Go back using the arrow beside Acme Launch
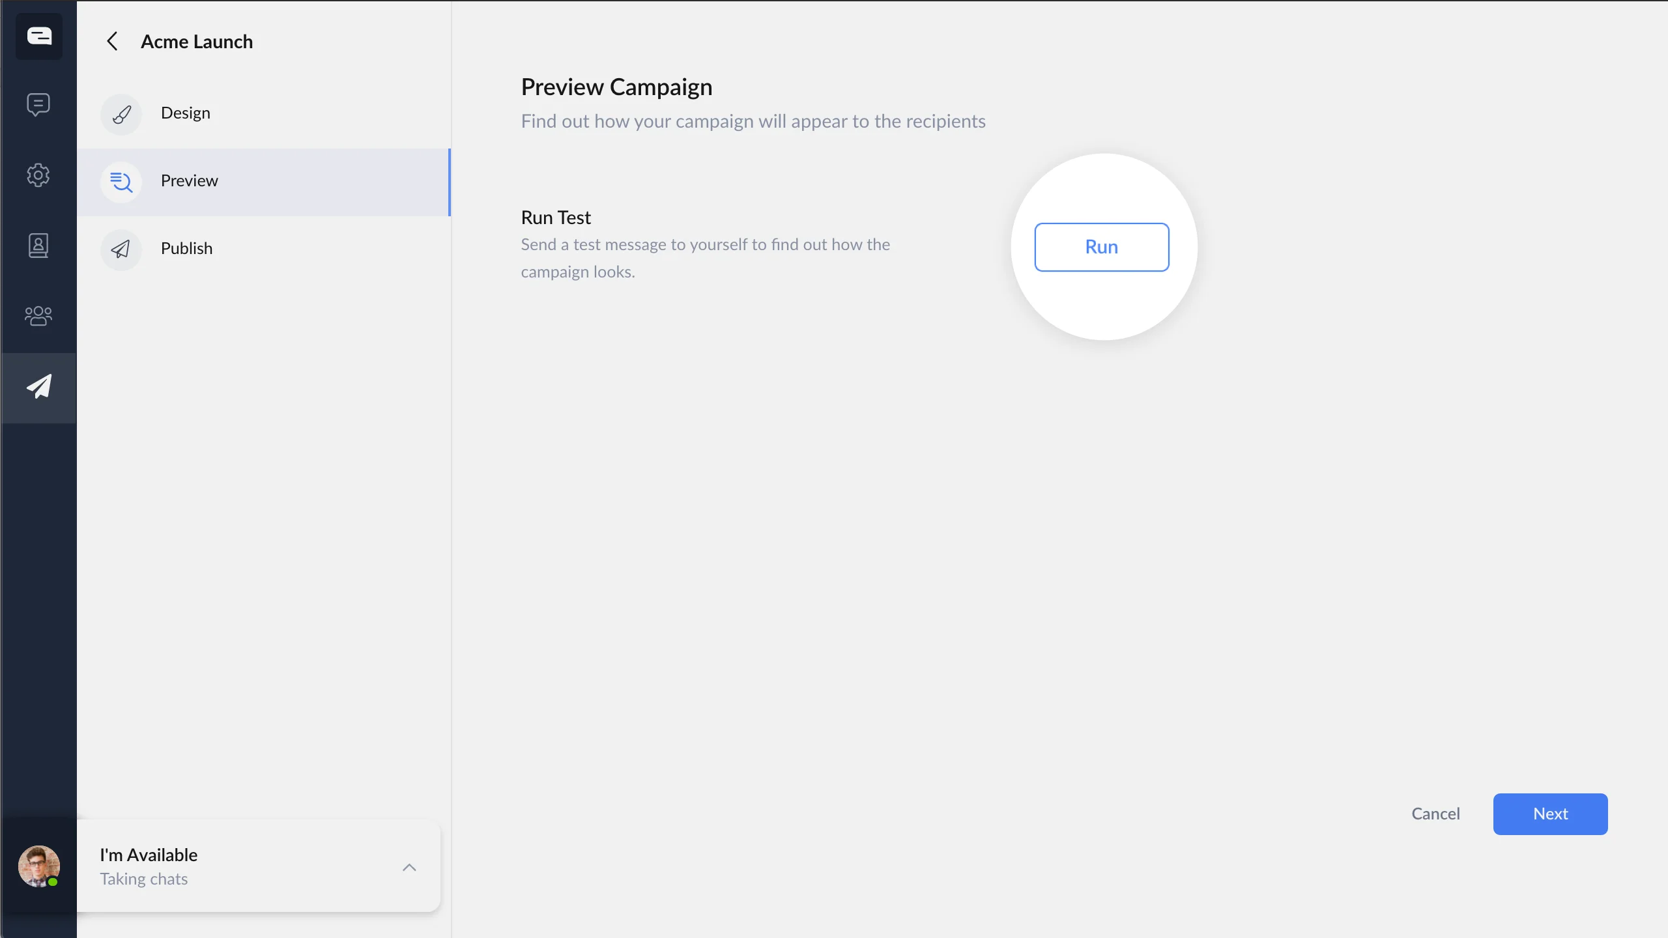The height and width of the screenshot is (938, 1668). click(112, 42)
